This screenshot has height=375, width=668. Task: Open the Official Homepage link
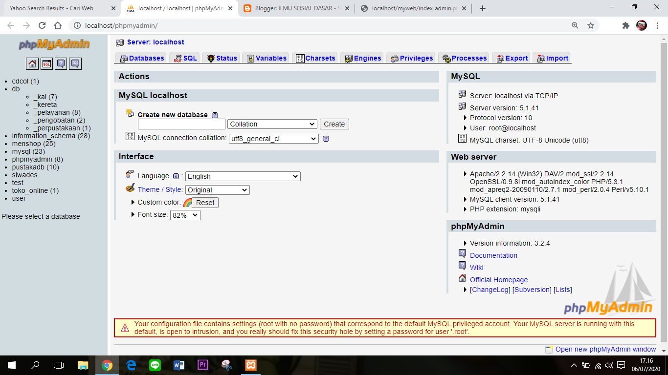pos(499,280)
